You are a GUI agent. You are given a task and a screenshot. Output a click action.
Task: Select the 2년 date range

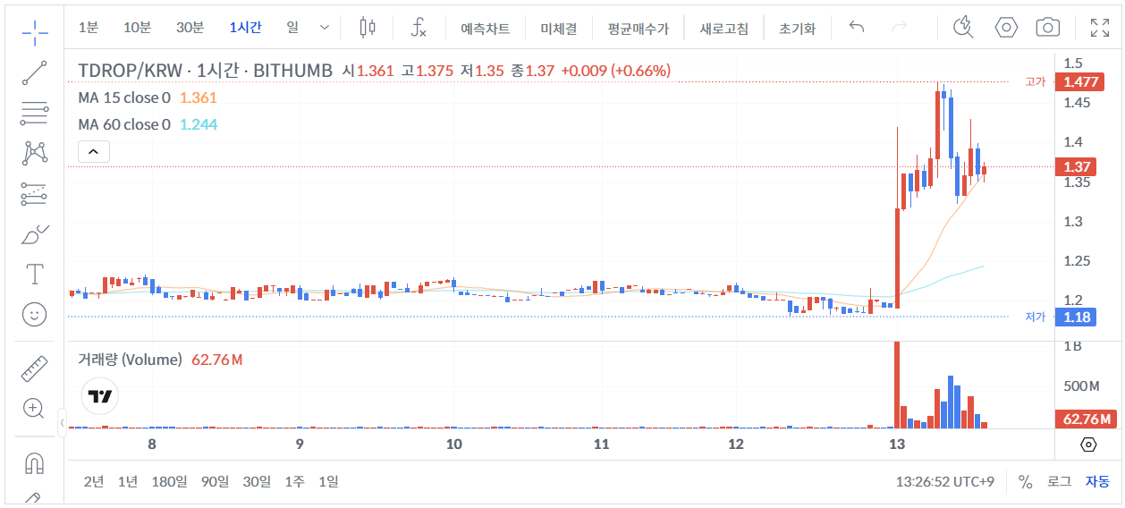(x=94, y=481)
